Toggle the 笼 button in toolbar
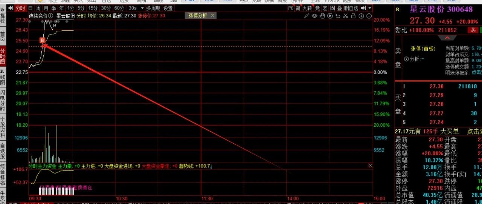This screenshot has width=482, height=204. (x=325, y=8)
